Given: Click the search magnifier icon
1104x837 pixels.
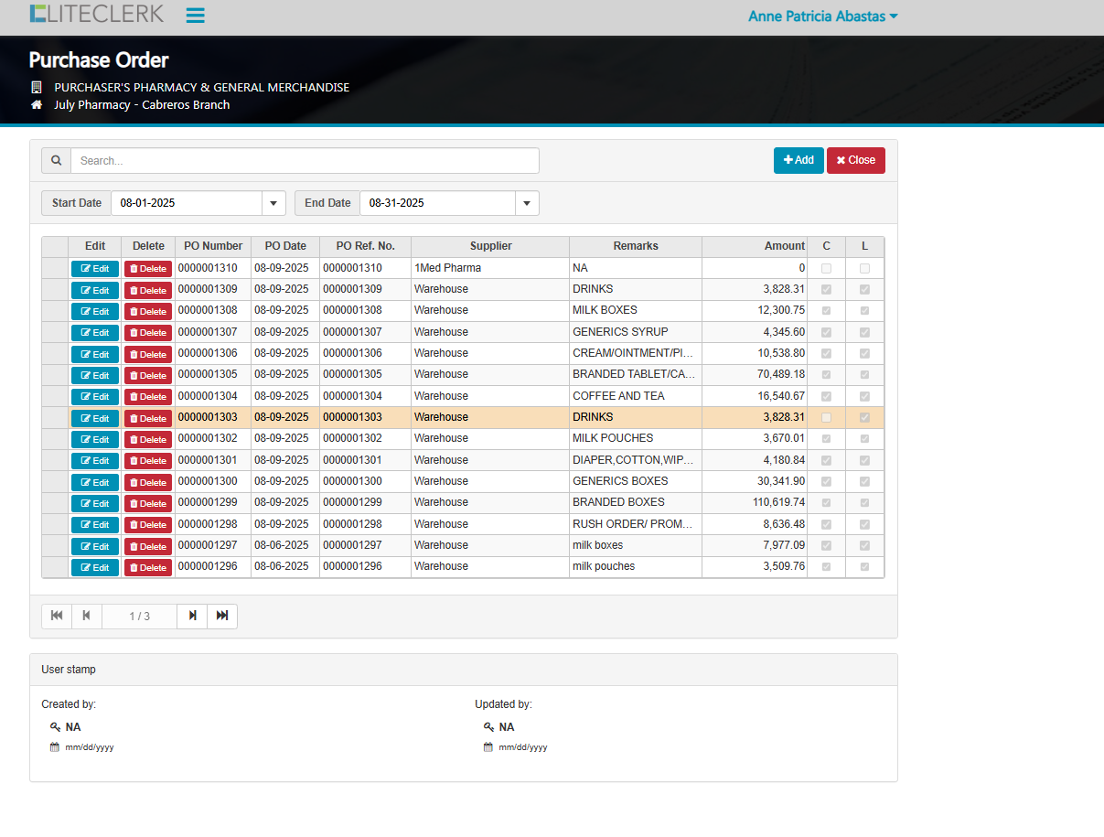Looking at the screenshot, I should click(x=57, y=161).
